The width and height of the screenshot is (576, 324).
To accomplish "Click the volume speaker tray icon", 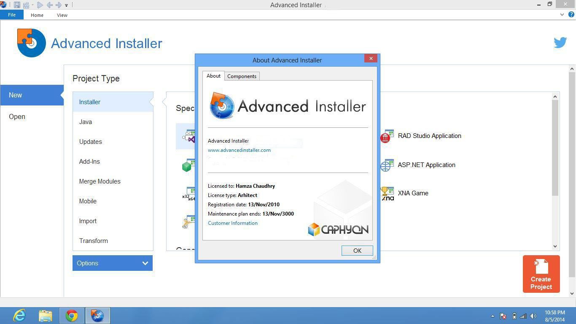I will (533, 316).
